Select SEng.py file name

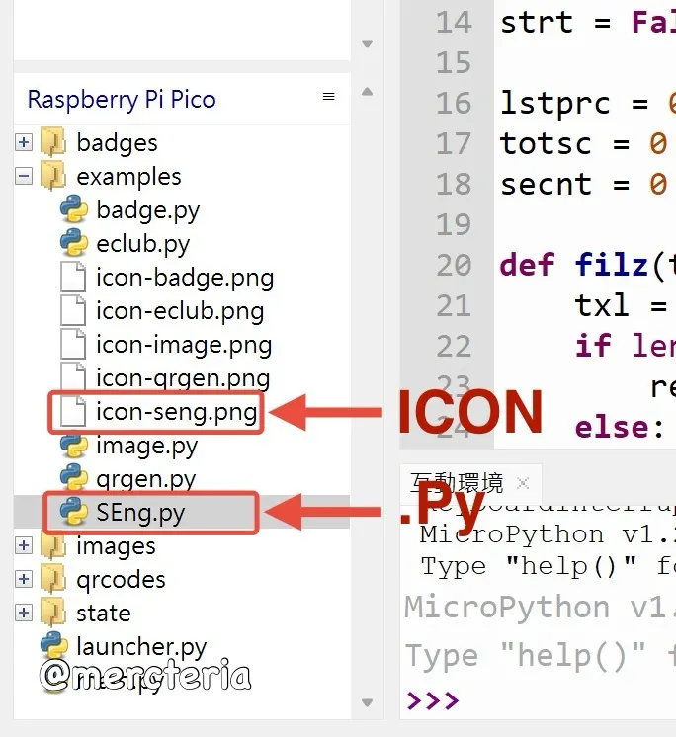coord(140,513)
